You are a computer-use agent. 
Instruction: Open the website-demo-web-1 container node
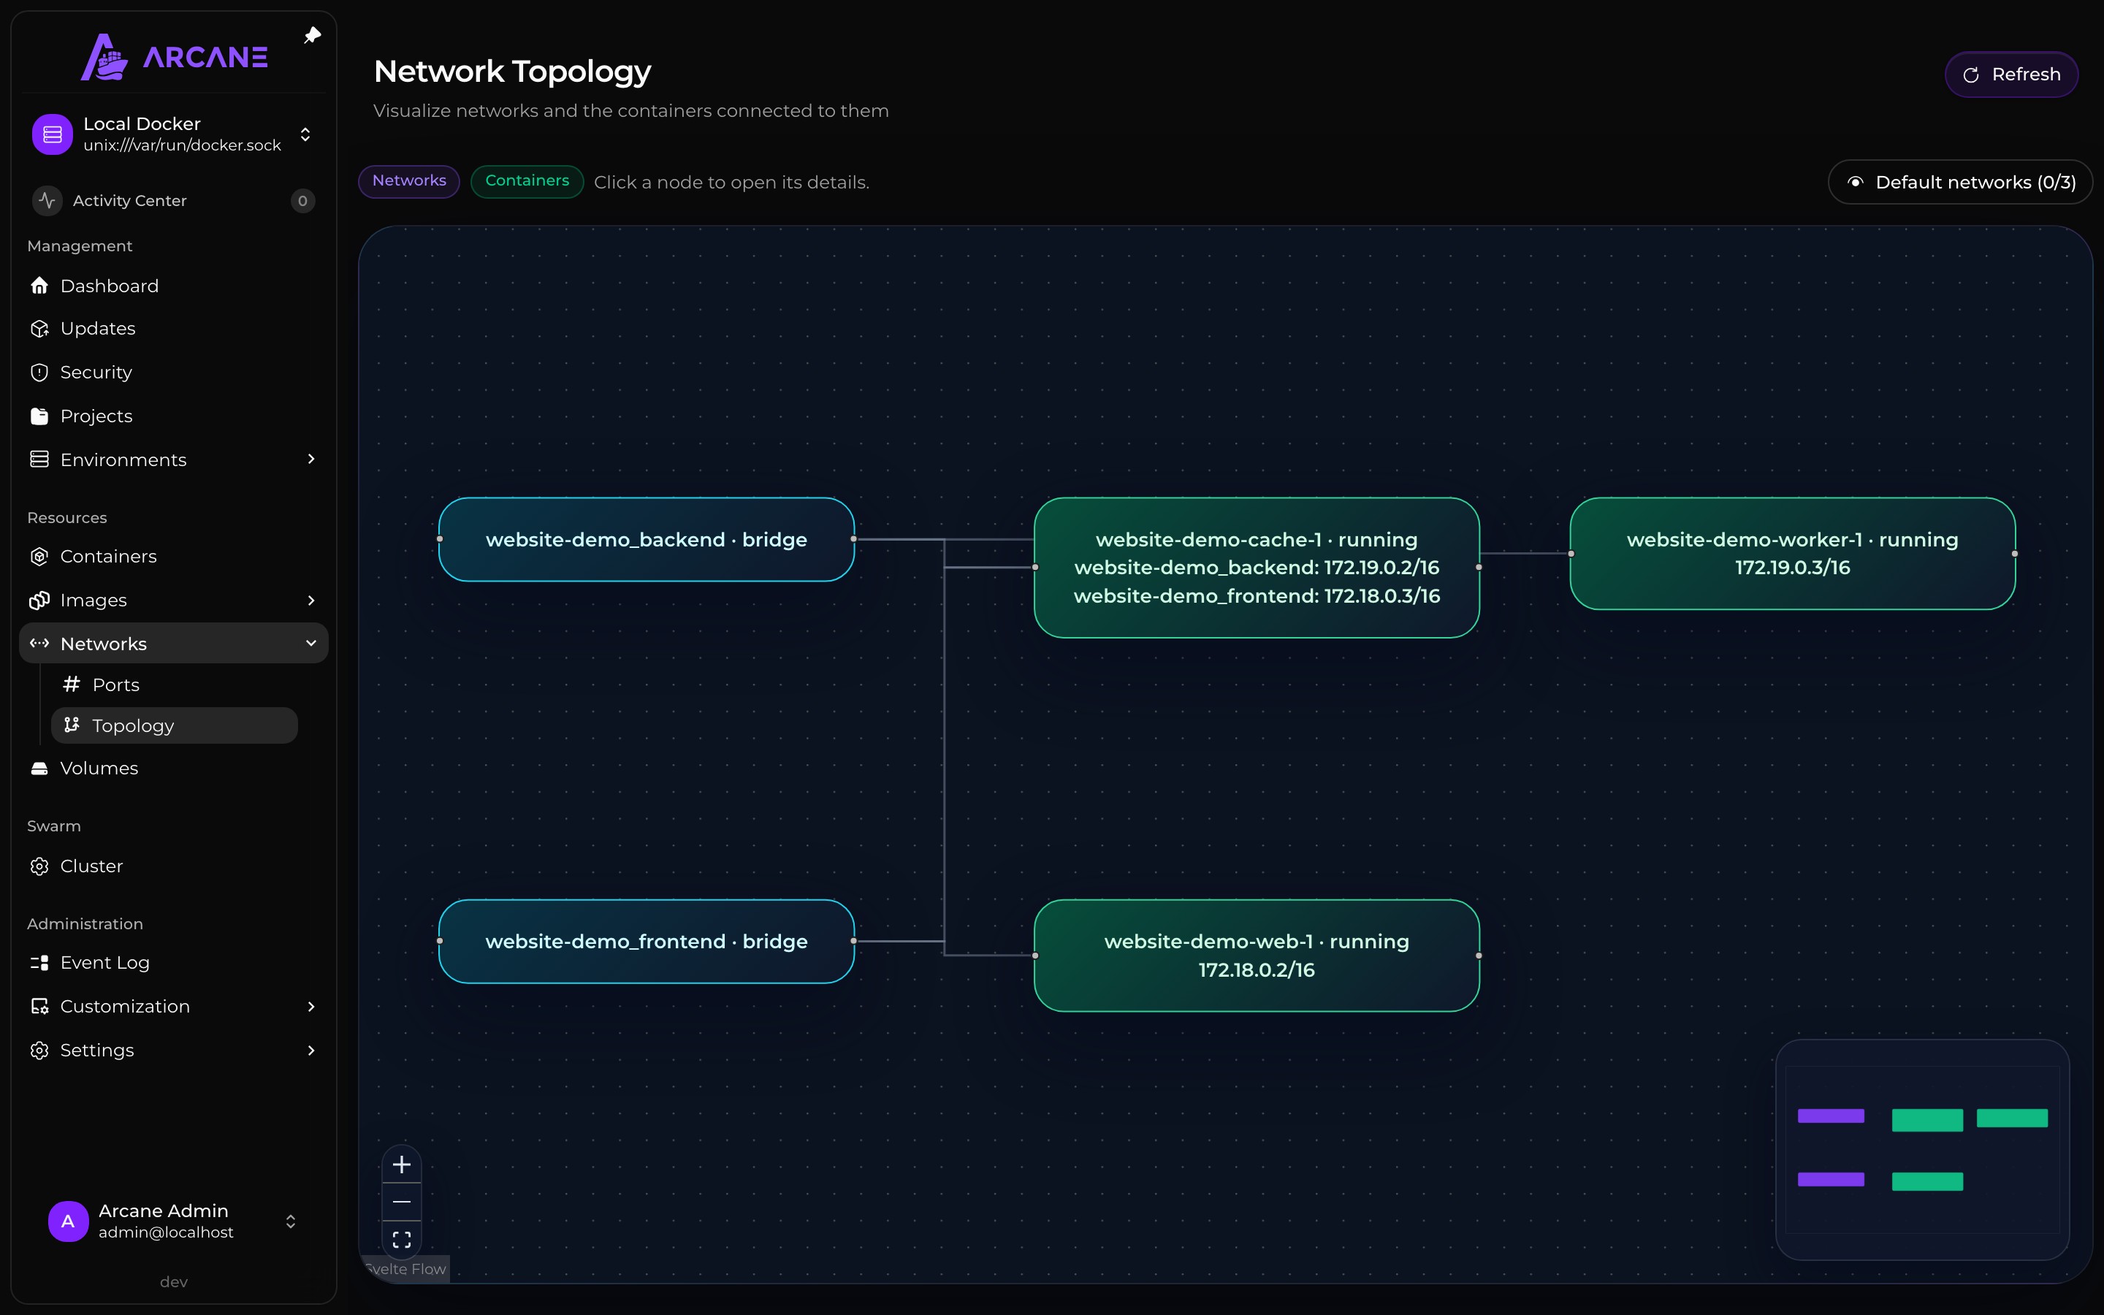pyautogui.click(x=1257, y=955)
